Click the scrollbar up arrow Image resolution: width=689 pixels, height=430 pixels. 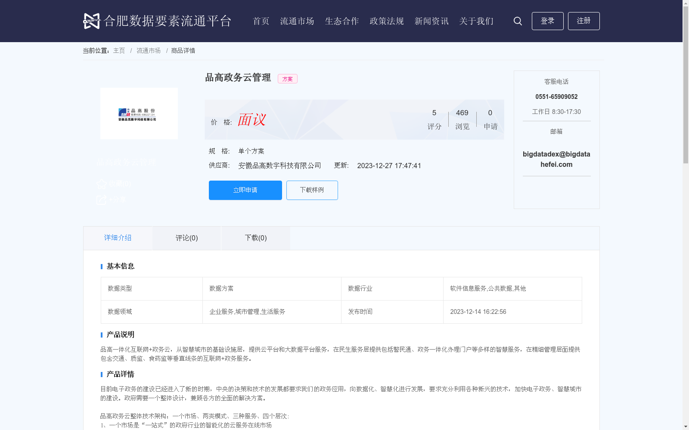(686, 3)
